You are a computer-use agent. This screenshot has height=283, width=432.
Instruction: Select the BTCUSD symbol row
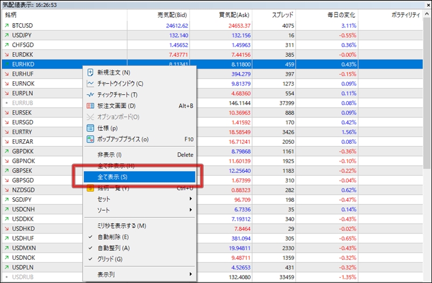click(x=212, y=26)
